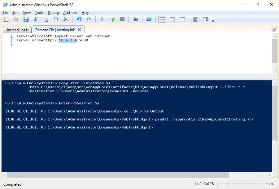Viewport: 279px width, 189px height.
Task: Click the console pane scroll down arrow
Action: 275,170
